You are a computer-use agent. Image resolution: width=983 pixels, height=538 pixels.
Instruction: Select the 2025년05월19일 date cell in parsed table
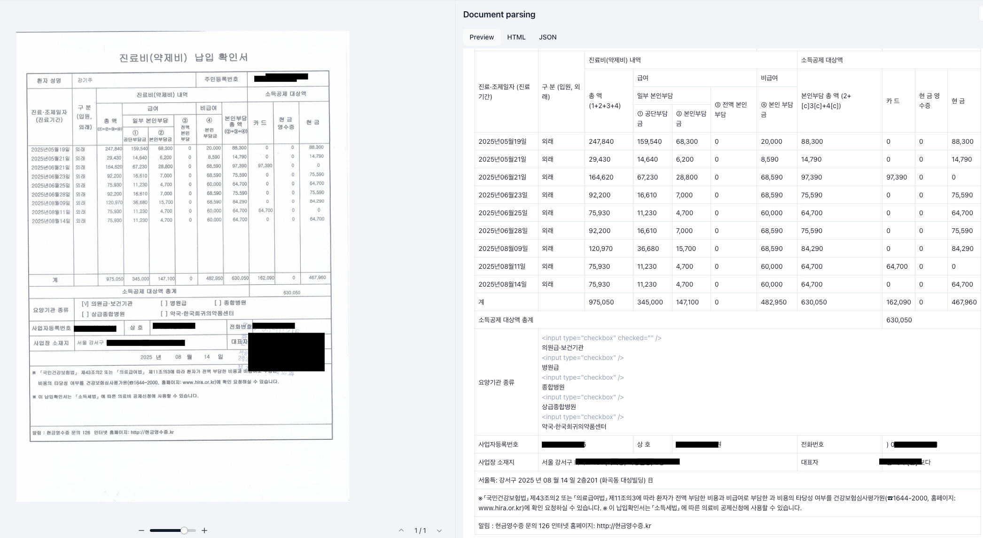[502, 141]
